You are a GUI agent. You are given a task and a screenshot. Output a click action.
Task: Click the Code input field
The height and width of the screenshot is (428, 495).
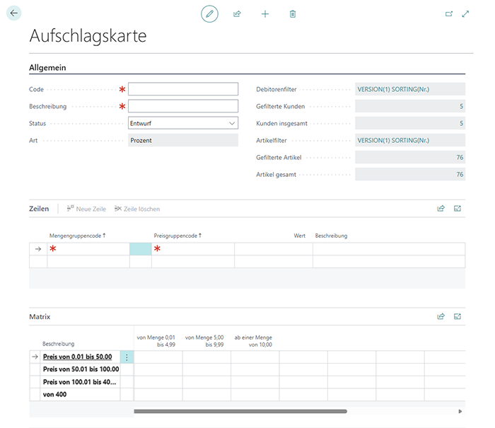[183, 89]
